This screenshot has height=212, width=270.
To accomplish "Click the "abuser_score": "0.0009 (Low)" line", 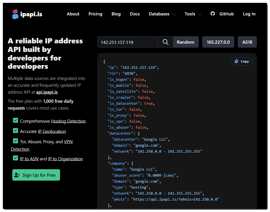I will tap(145, 175).
